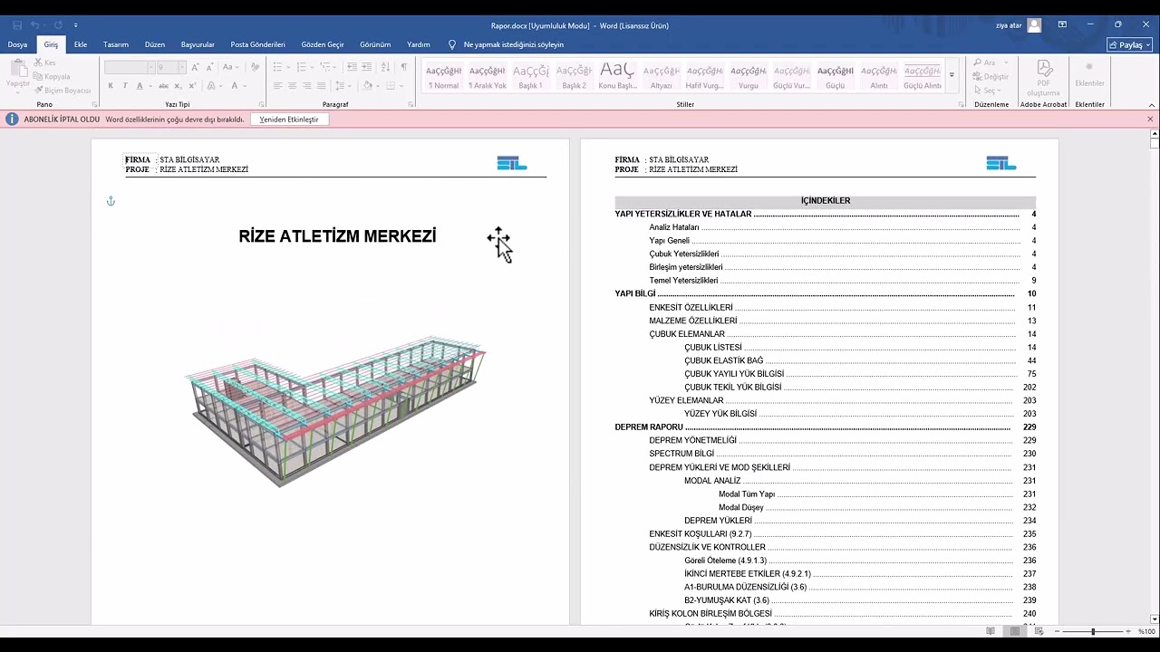Collapse the ribbon with the chevron

tap(1150, 104)
